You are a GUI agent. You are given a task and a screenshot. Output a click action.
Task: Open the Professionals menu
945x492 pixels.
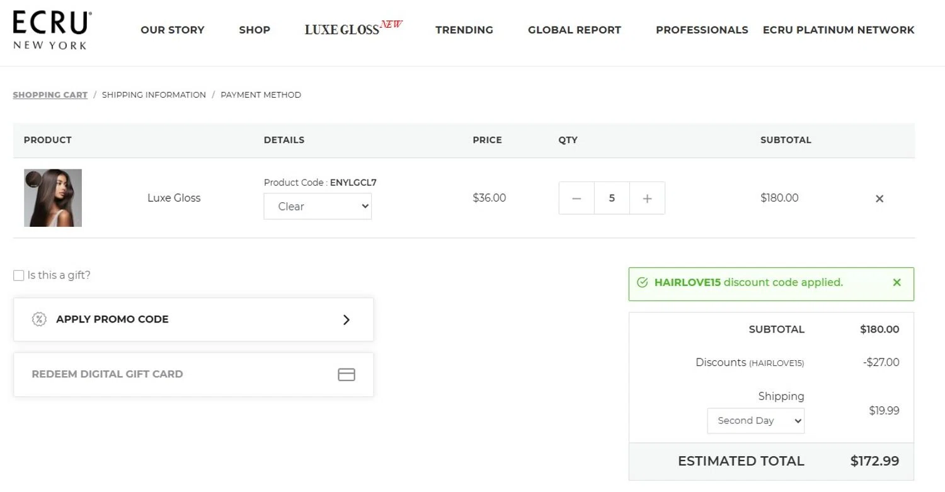point(702,30)
